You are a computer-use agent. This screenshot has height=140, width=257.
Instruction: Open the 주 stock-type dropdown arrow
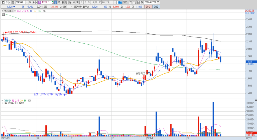(x=10, y=2)
